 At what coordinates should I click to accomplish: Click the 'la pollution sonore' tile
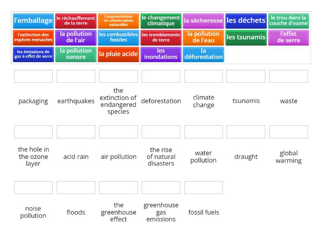[76, 54]
